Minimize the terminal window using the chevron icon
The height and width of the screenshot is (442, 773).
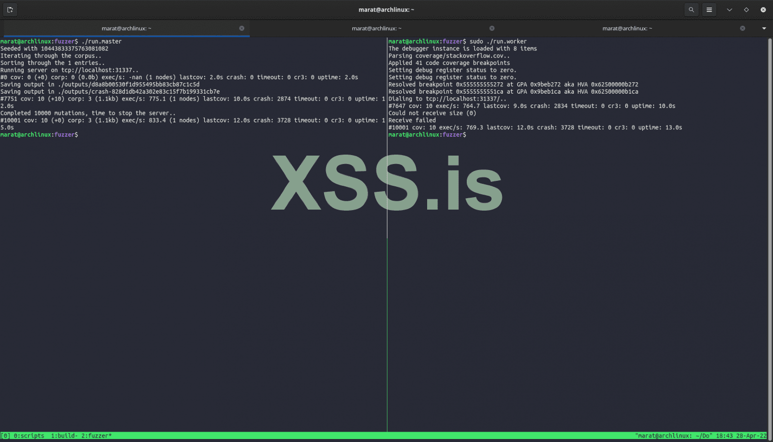click(x=729, y=9)
